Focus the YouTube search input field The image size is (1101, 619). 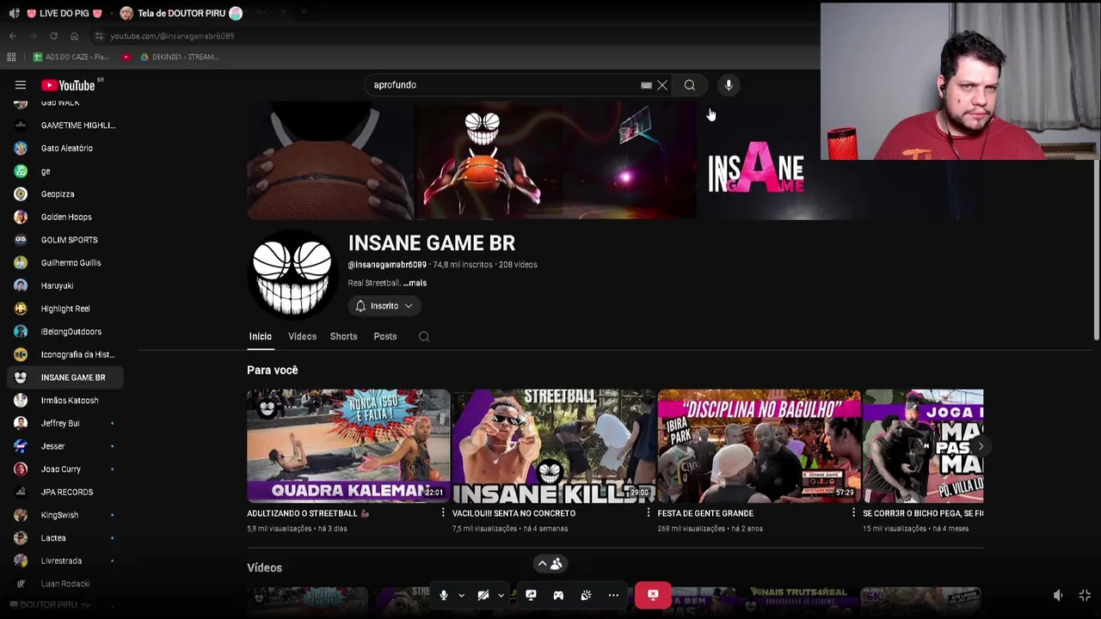[x=503, y=85]
